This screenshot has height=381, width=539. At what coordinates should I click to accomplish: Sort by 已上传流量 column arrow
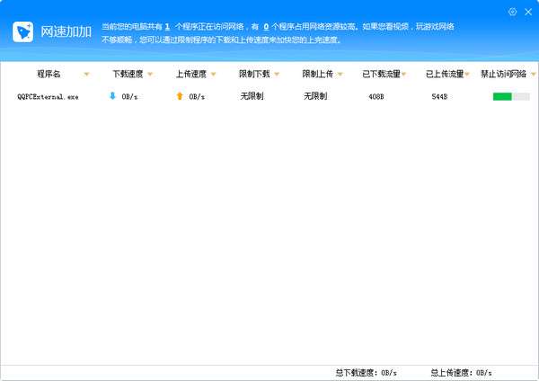(x=467, y=75)
